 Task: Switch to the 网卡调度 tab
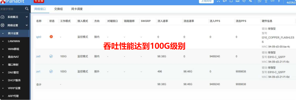coord(77,9)
